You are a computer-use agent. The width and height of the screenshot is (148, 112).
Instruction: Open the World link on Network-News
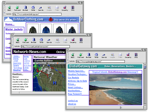click(x=16, y=59)
